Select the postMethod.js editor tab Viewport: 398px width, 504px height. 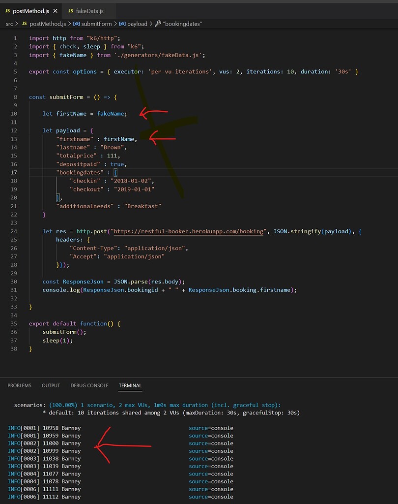click(31, 11)
